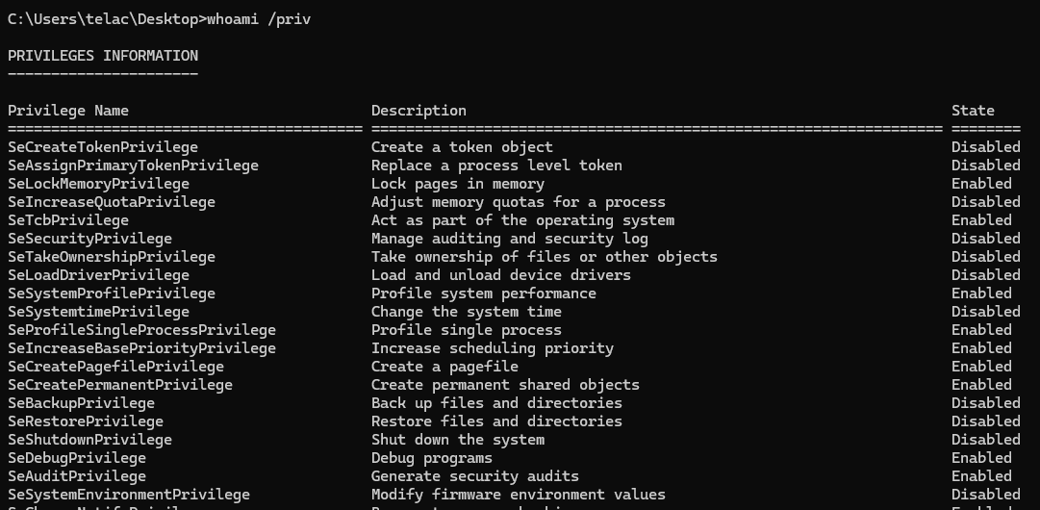Select SeCreateTokenPrivilege text
The height and width of the screenshot is (510, 1040).
[x=103, y=147]
